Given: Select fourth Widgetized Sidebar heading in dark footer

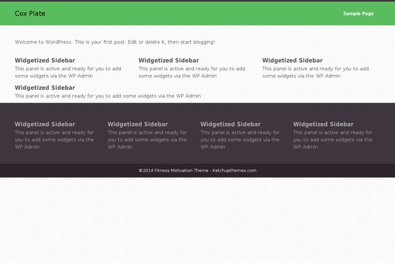Looking at the screenshot, I should click(323, 124).
